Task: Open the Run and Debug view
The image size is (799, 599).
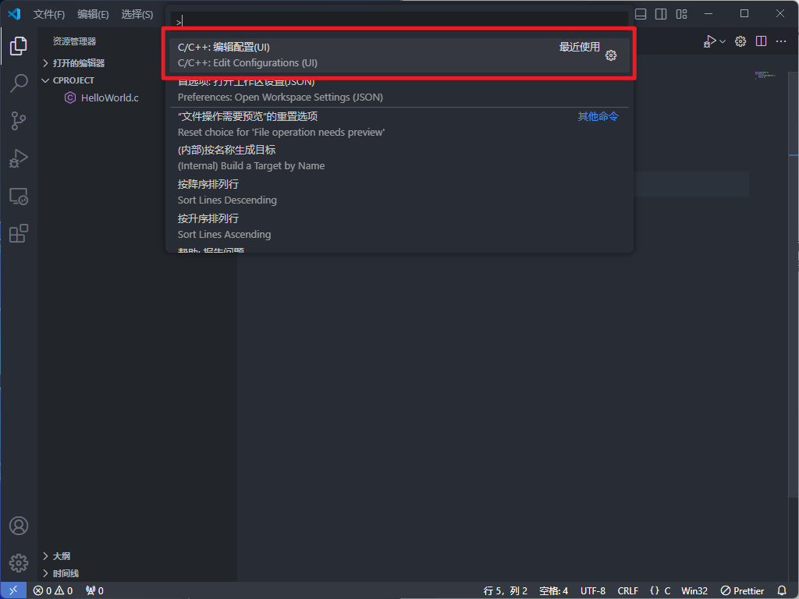Action: [x=19, y=158]
